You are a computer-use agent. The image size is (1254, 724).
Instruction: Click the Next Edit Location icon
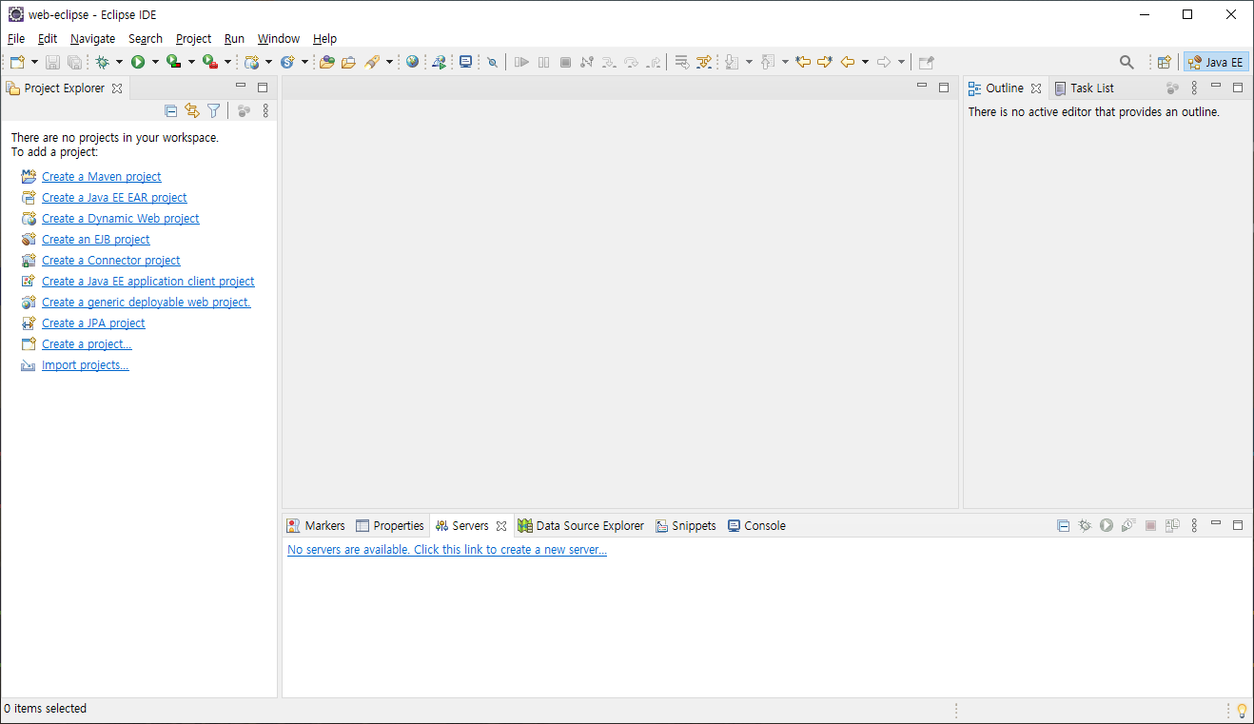(824, 62)
